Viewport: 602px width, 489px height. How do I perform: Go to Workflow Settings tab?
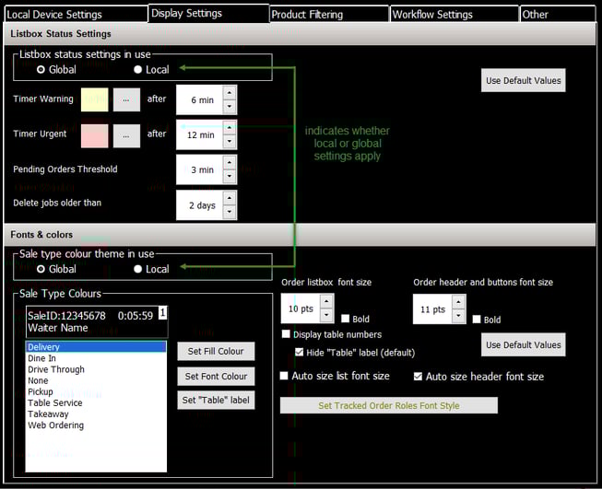coord(454,15)
